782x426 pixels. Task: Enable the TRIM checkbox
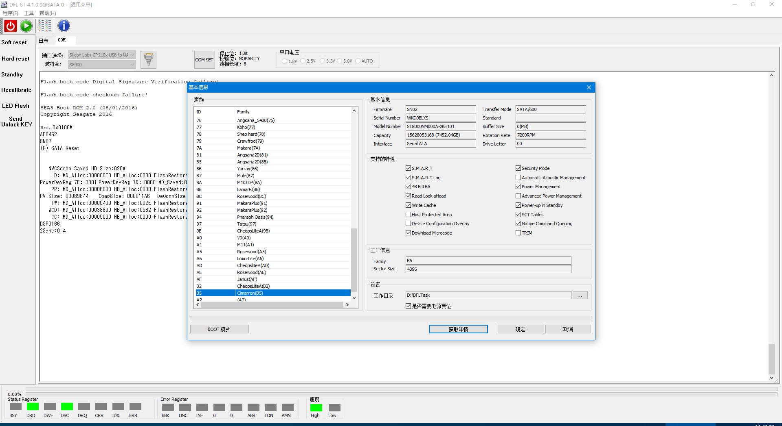tap(518, 233)
